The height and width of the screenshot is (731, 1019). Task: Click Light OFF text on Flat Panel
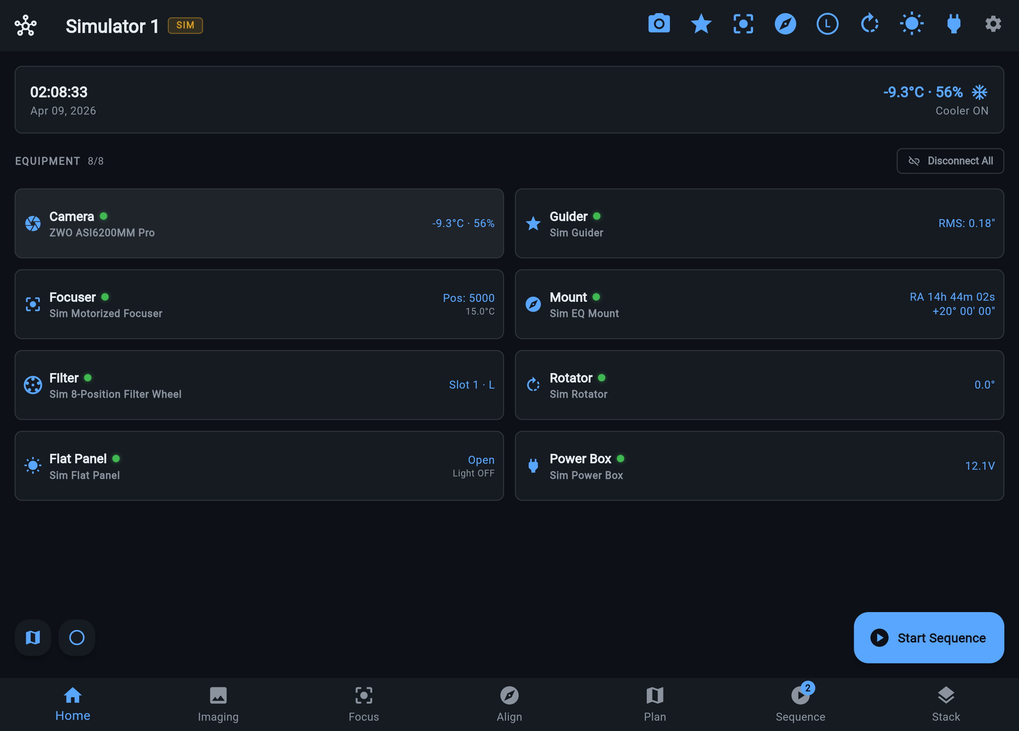click(x=474, y=473)
